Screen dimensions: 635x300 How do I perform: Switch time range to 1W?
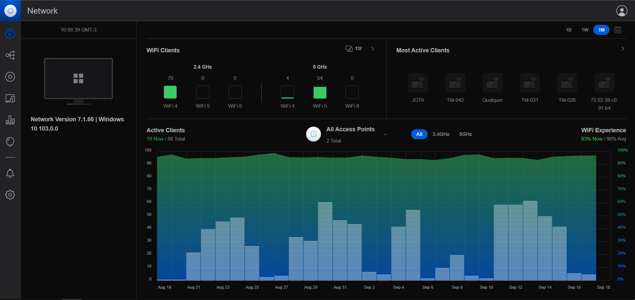pyautogui.click(x=585, y=30)
